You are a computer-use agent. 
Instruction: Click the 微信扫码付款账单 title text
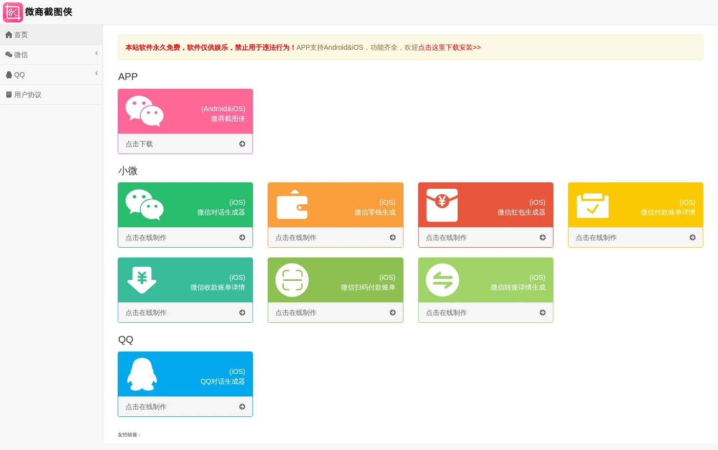tap(368, 287)
